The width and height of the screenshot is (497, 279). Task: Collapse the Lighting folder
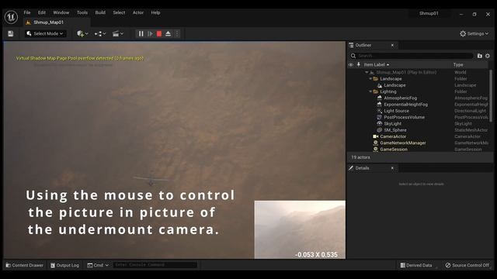click(370, 91)
